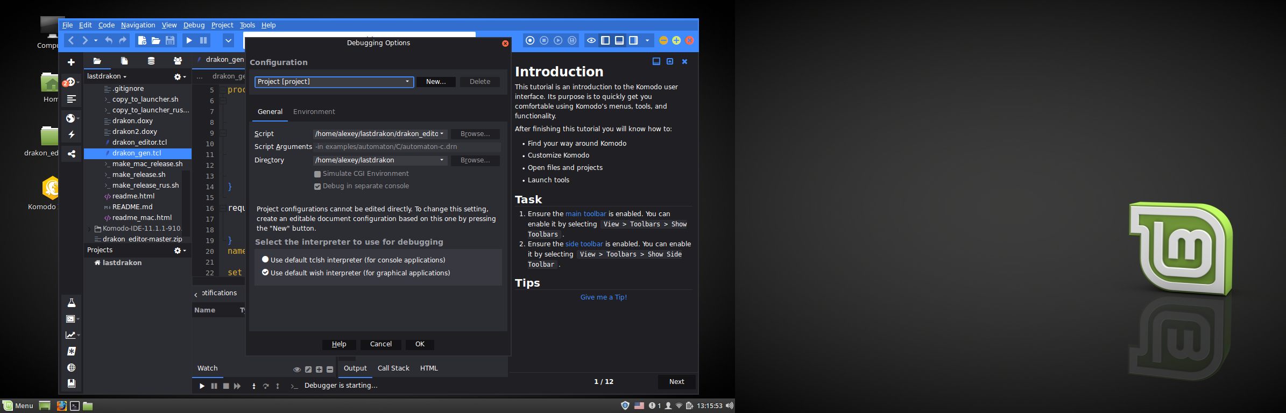This screenshot has height=413, width=1286.
Task: Click the share icon in the sidebar
Action: (x=71, y=154)
